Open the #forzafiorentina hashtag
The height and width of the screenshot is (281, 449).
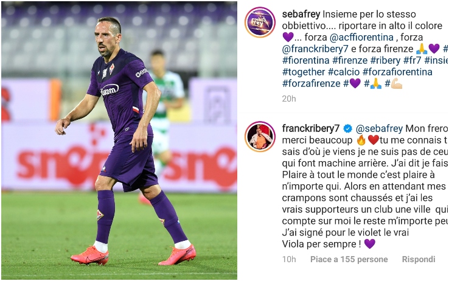pyautogui.click(x=397, y=72)
